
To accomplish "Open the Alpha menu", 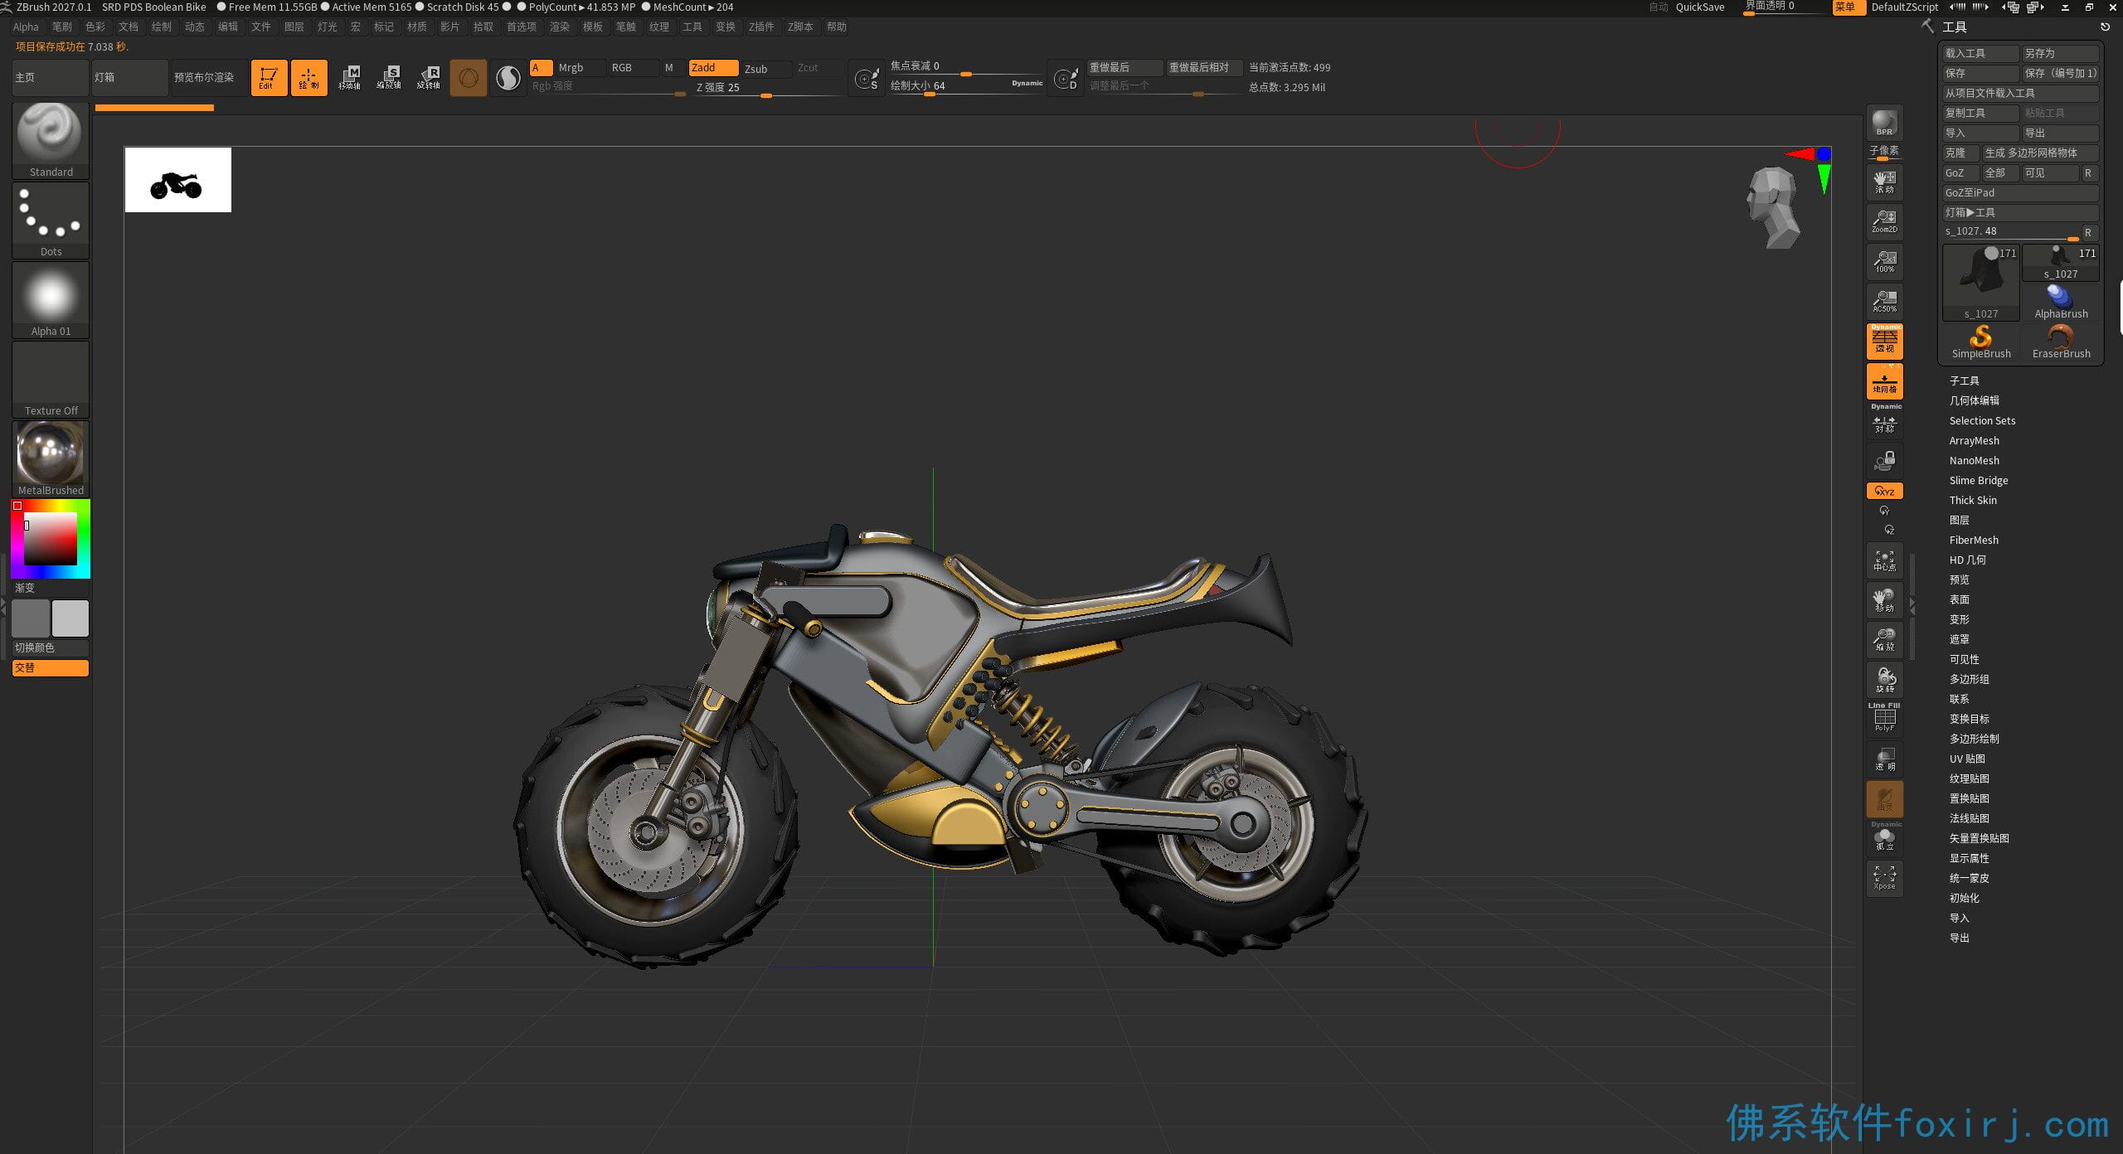I will 26,27.
